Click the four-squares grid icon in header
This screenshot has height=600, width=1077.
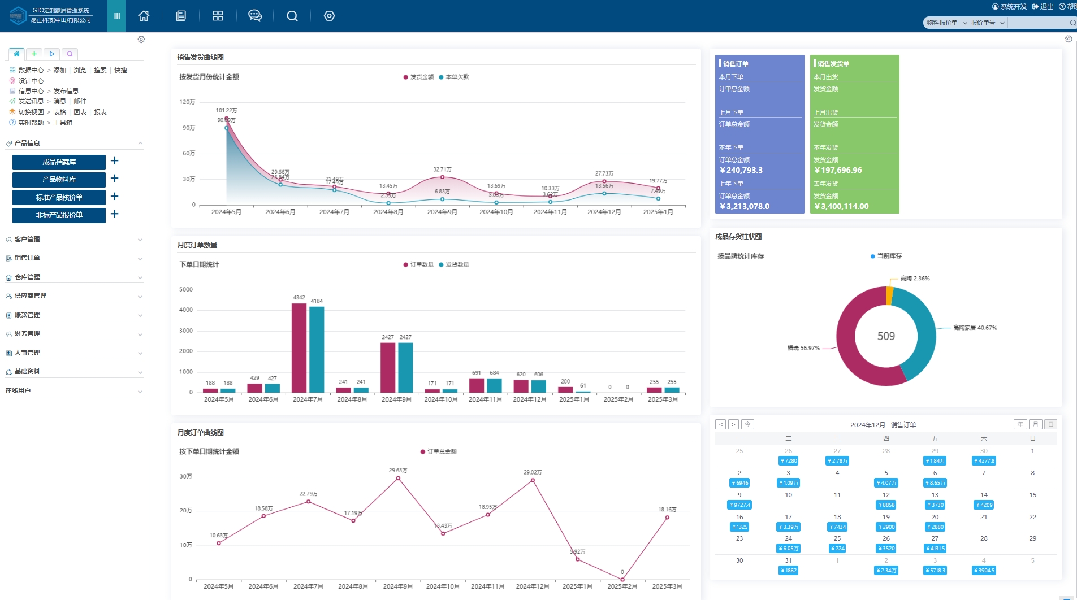pyautogui.click(x=218, y=16)
